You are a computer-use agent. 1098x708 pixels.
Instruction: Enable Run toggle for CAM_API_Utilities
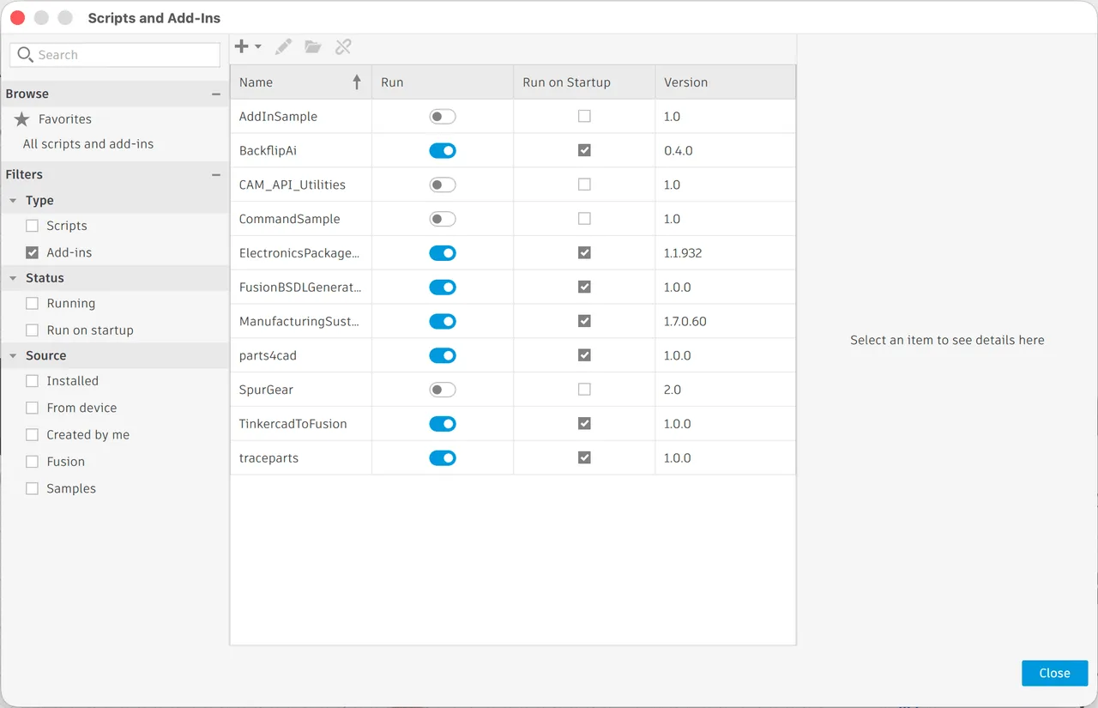click(443, 185)
